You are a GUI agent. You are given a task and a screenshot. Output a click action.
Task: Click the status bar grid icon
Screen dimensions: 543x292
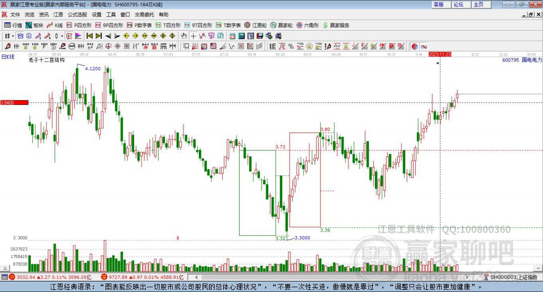click(4, 277)
